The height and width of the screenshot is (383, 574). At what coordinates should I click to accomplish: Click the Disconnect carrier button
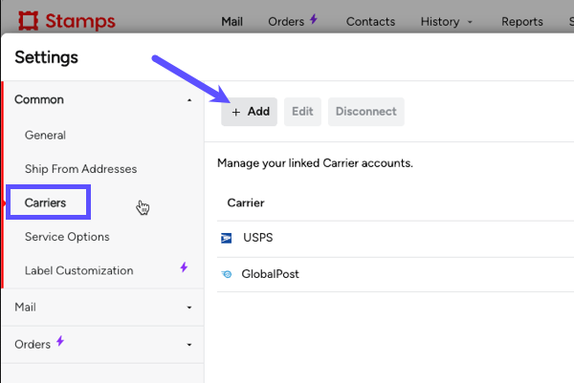coord(366,112)
